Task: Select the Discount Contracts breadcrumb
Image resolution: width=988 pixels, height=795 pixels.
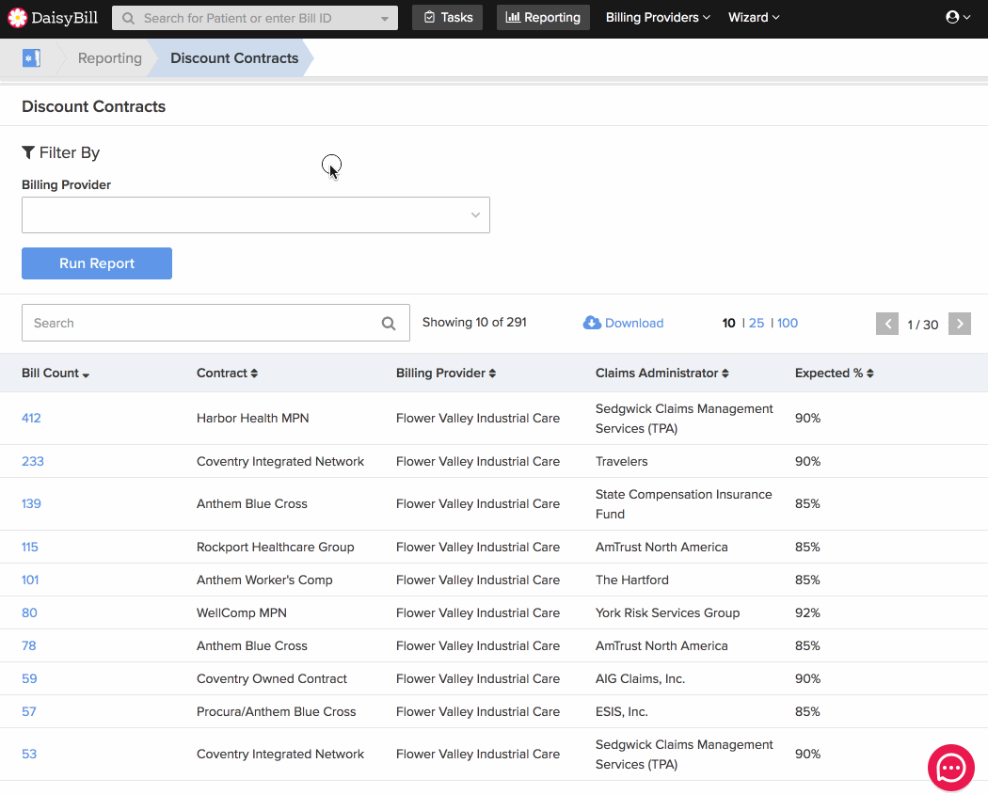Action: tap(234, 58)
